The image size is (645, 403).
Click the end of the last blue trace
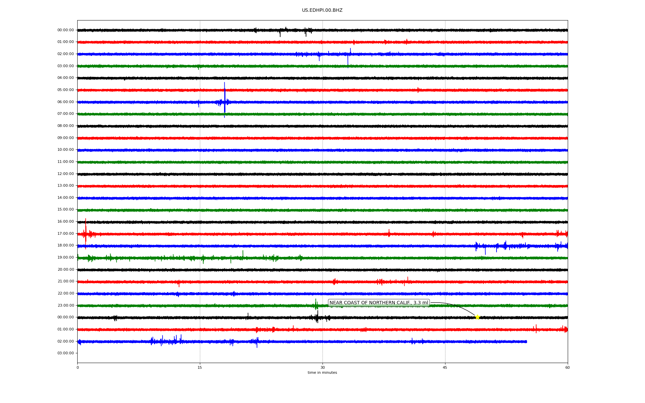click(526, 342)
